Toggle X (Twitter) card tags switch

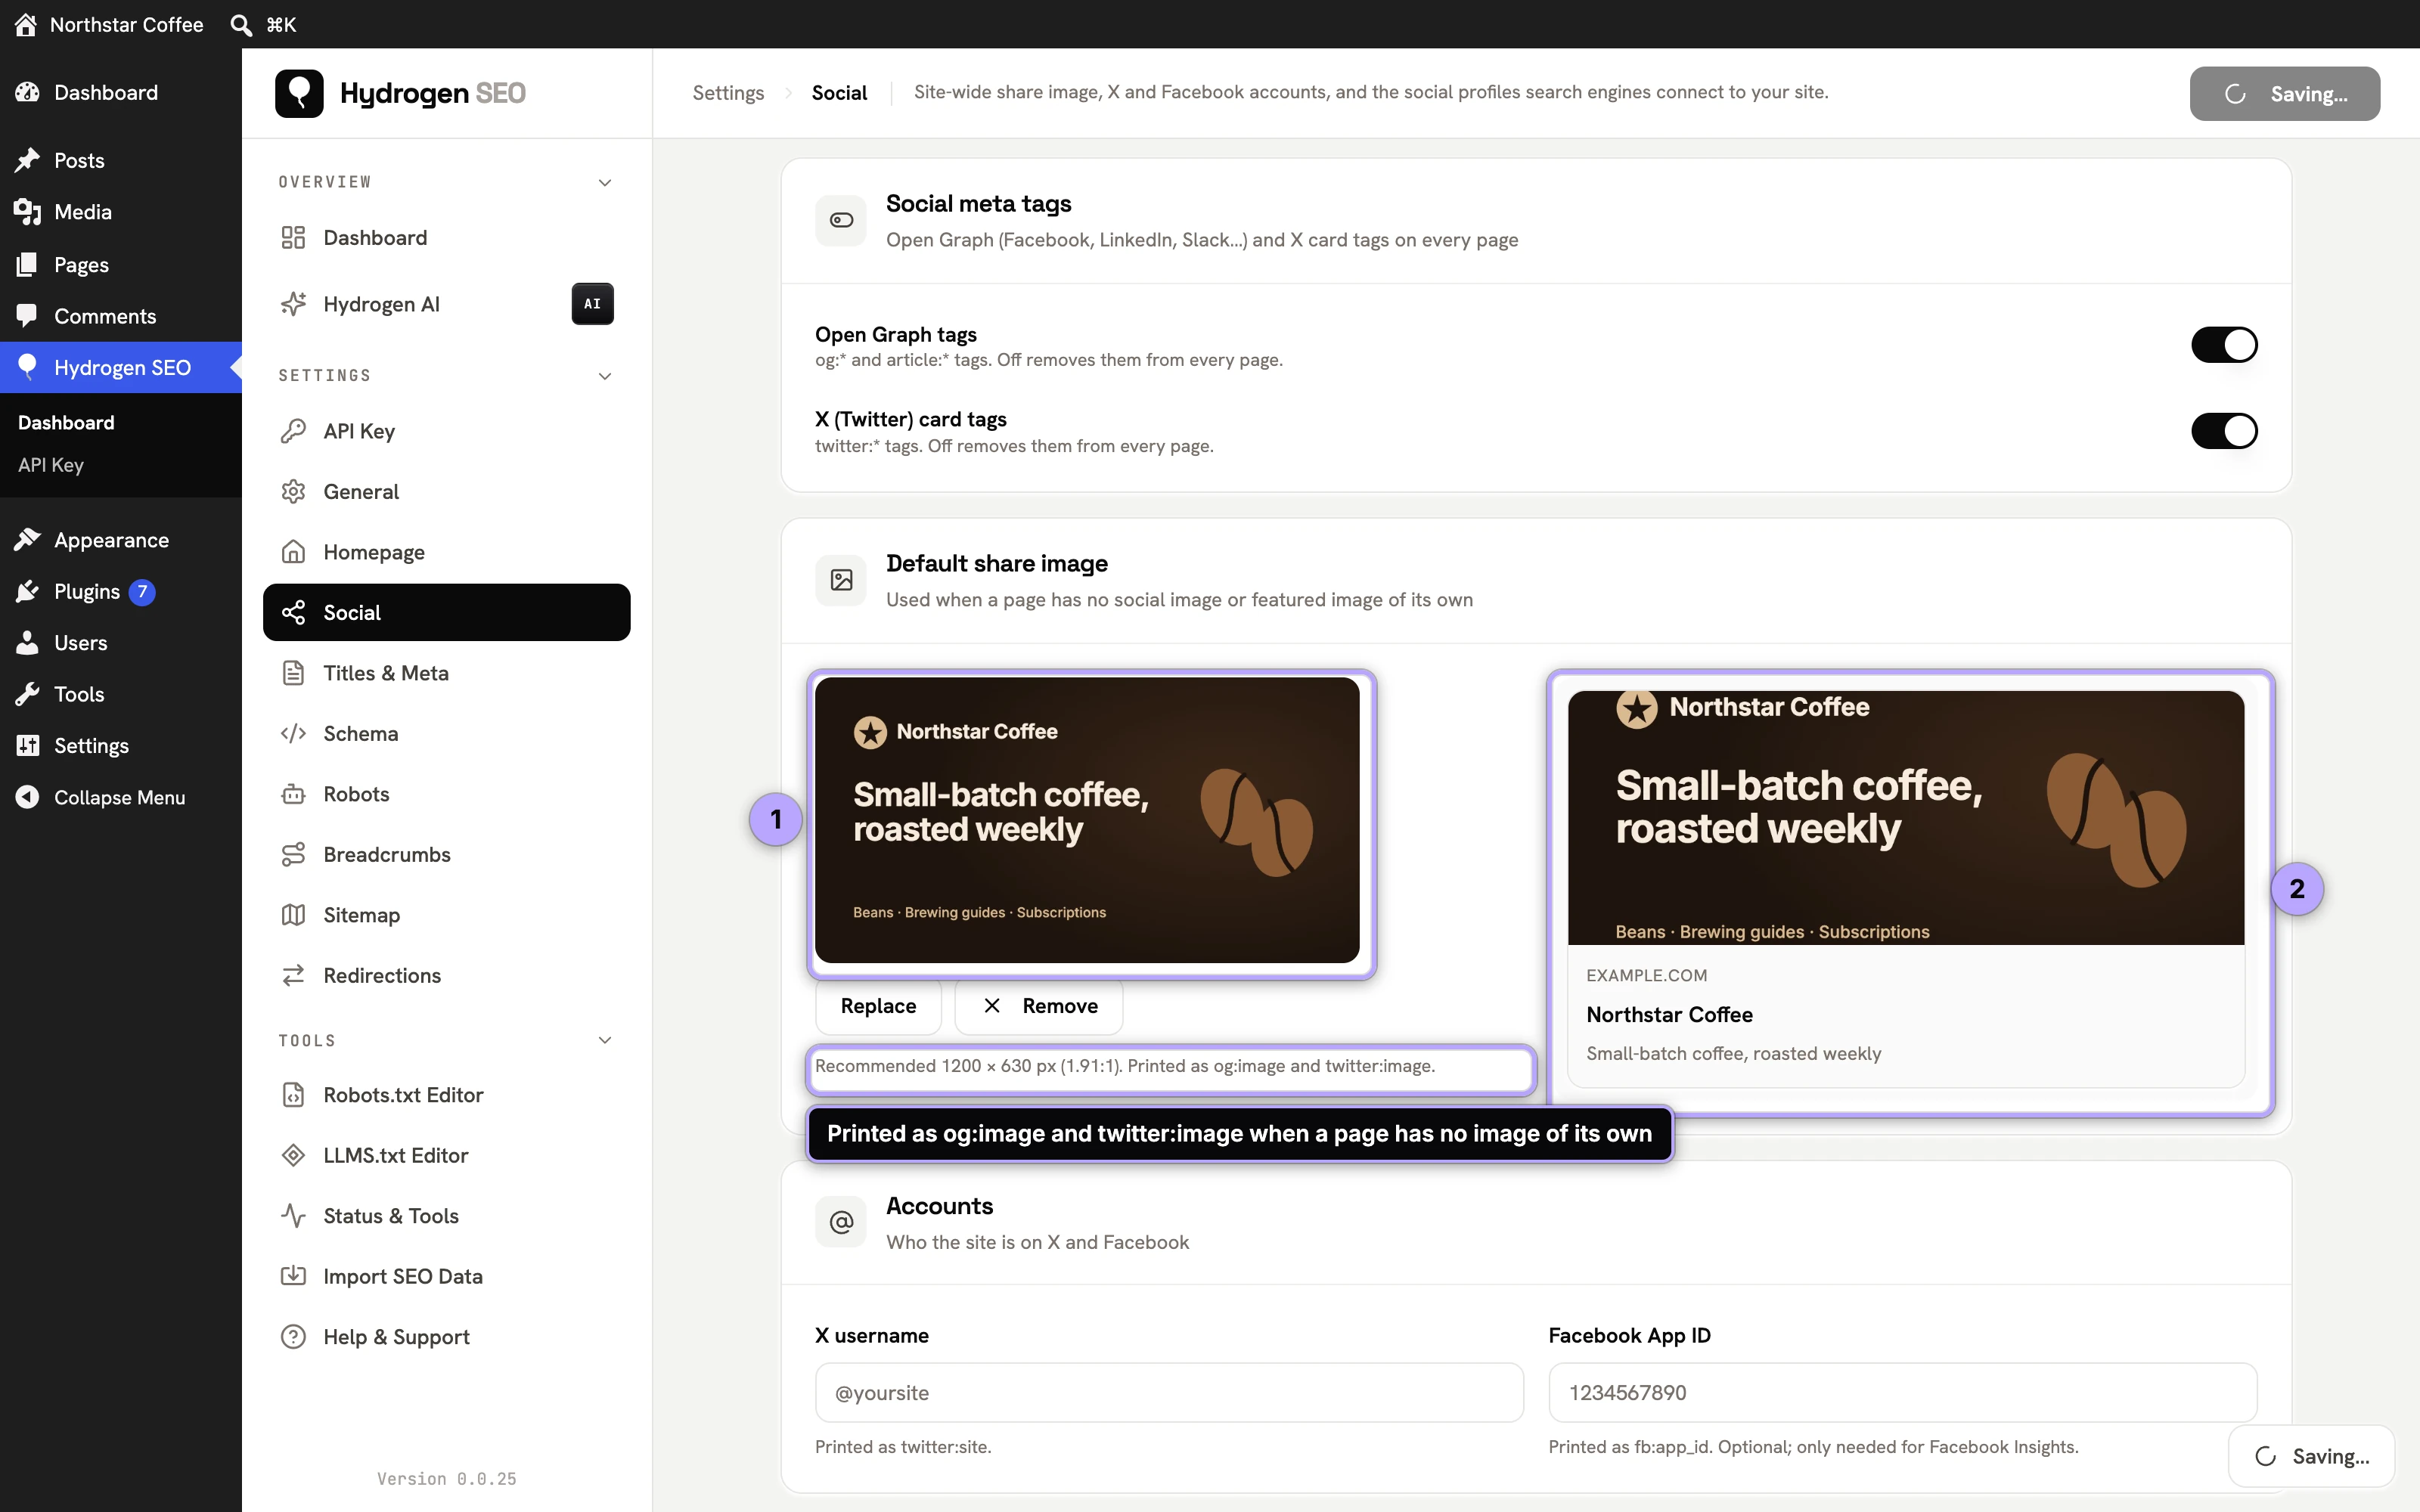(x=2224, y=431)
